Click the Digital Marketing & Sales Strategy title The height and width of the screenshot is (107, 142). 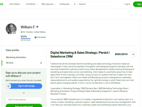coord(80,54)
